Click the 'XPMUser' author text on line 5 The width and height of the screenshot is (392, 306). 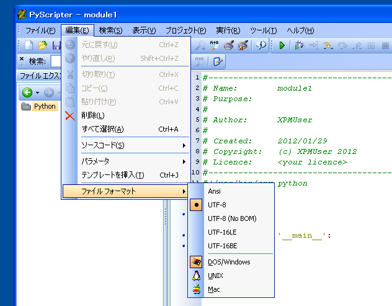click(295, 120)
